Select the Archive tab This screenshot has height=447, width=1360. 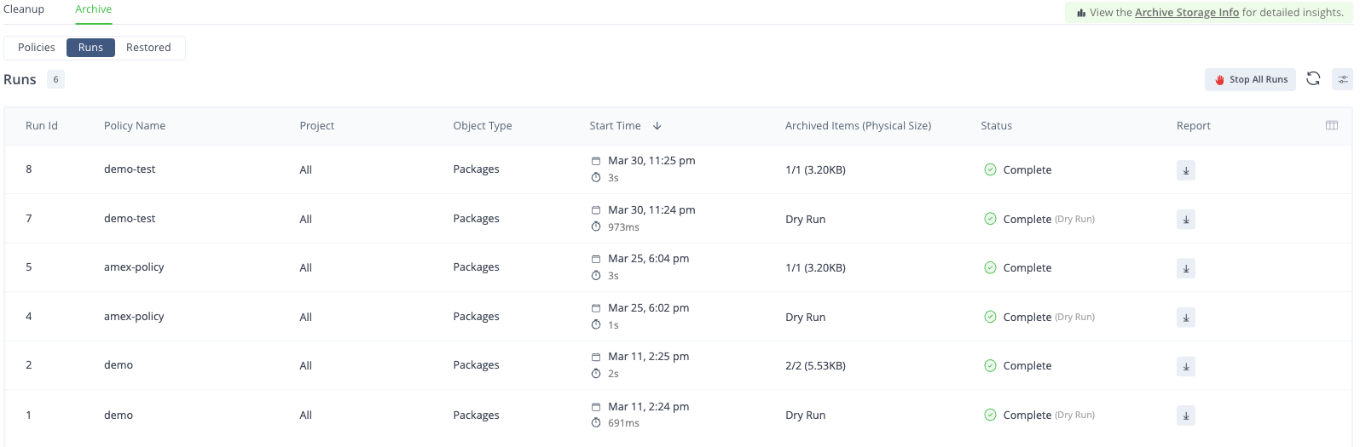93,9
